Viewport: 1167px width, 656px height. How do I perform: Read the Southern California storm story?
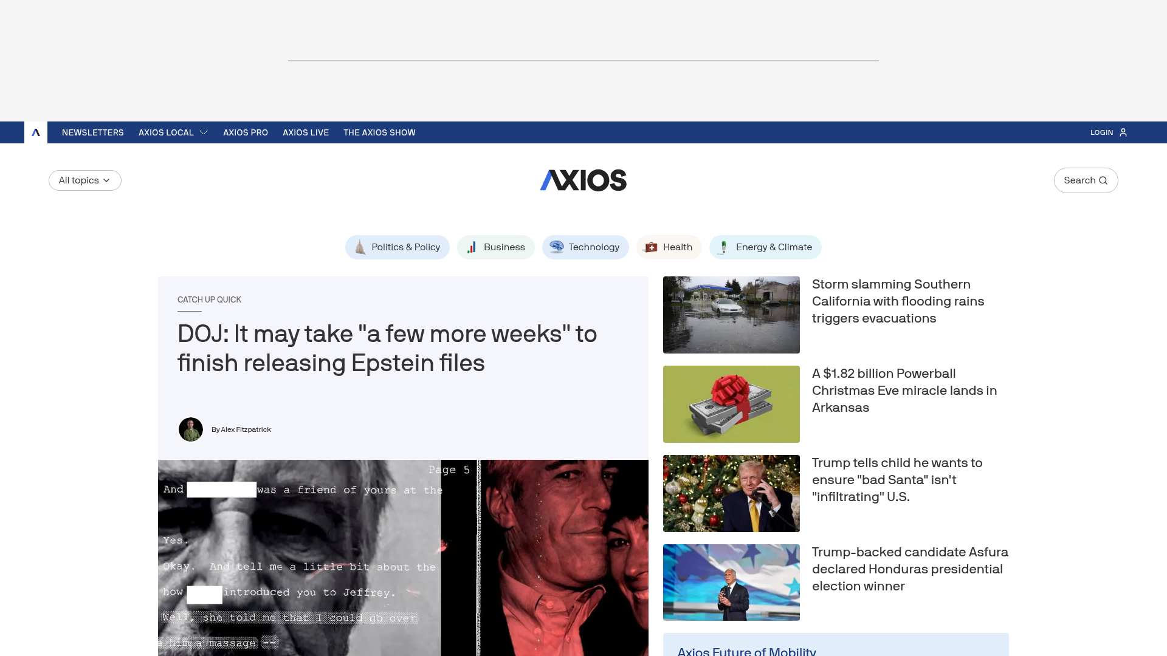[898, 301]
